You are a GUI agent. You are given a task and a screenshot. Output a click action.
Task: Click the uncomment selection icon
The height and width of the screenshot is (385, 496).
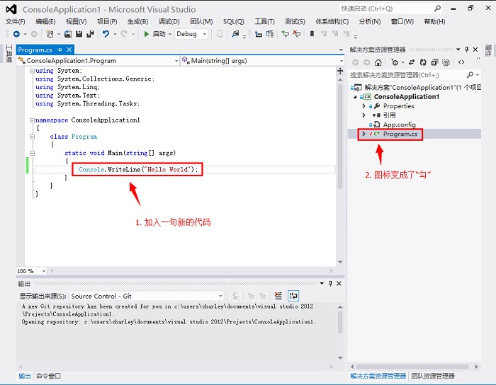tap(297, 34)
